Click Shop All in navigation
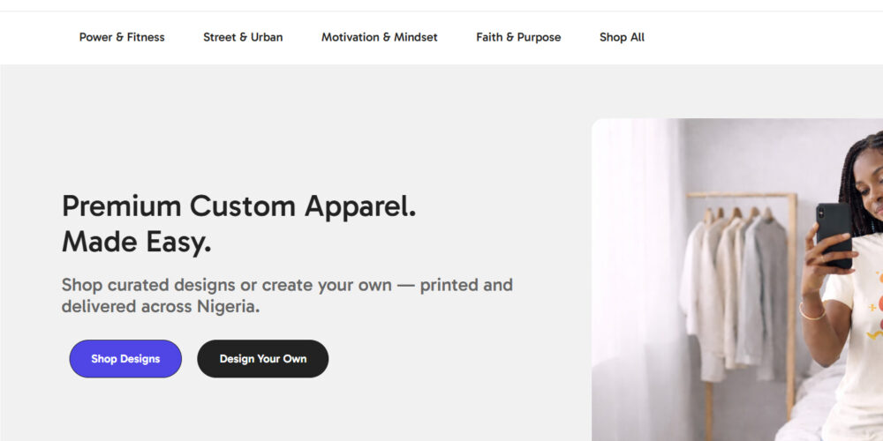Viewport: 883px width, 441px height. click(x=622, y=37)
